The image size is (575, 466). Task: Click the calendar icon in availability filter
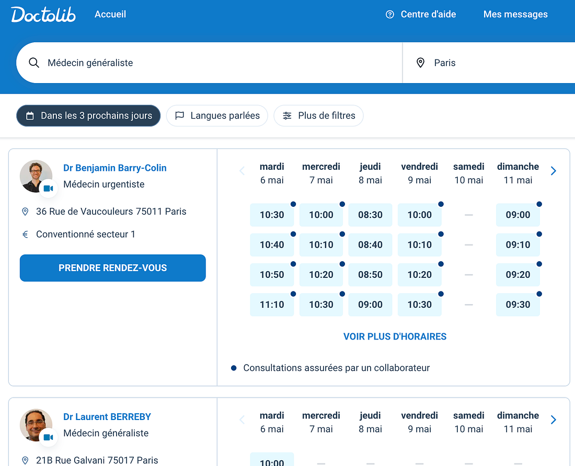[x=30, y=116]
